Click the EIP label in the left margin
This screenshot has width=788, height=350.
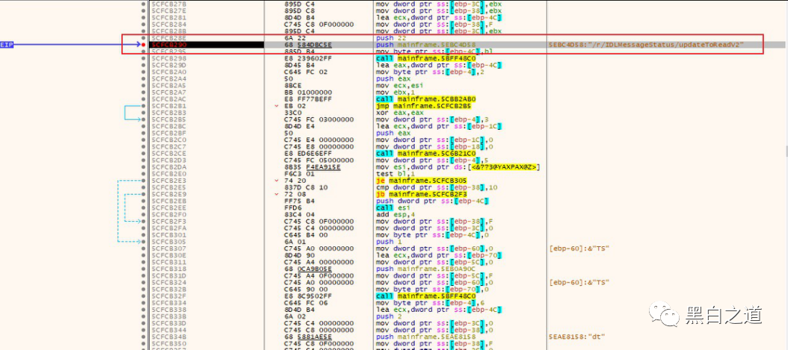point(7,45)
